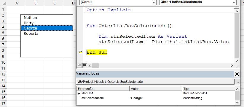Image resolution: width=244 pixels, height=107 pixels.
Task: Click code editor vertical scrollbar down arrow
Action: [237, 61]
